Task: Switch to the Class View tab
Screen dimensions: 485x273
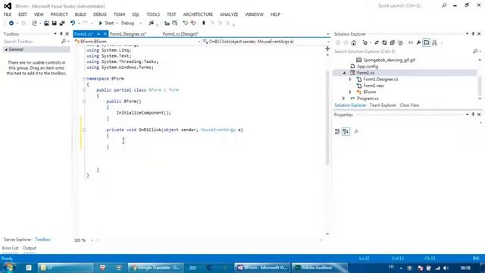Action: point(409,105)
